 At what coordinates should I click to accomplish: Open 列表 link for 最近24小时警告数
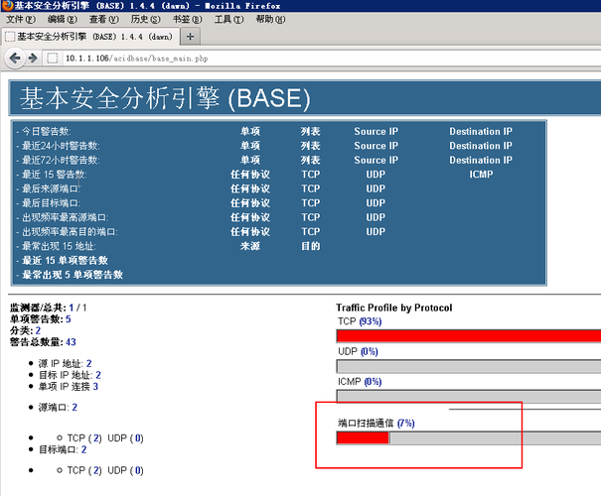pos(310,146)
